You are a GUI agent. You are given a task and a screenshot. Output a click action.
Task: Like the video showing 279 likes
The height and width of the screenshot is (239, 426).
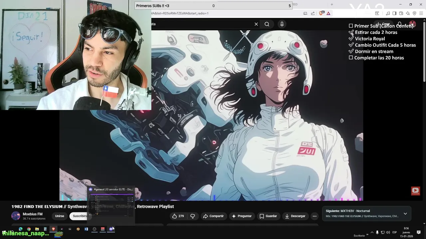(178, 216)
